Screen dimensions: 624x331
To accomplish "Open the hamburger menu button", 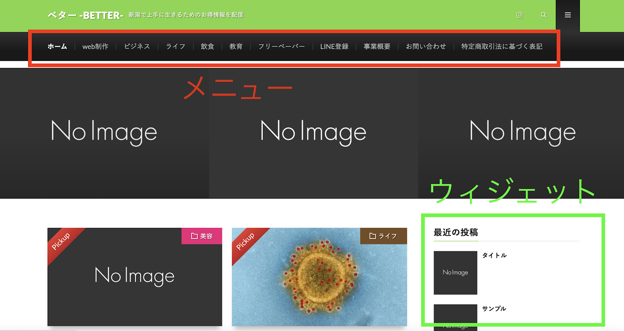I will (x=568, y=16).
